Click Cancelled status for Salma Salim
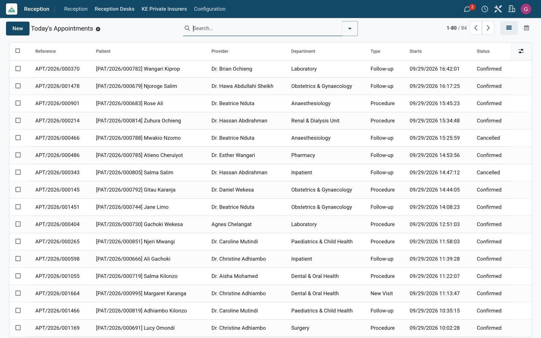Screen dimensions: 541x338 (488, 172)
